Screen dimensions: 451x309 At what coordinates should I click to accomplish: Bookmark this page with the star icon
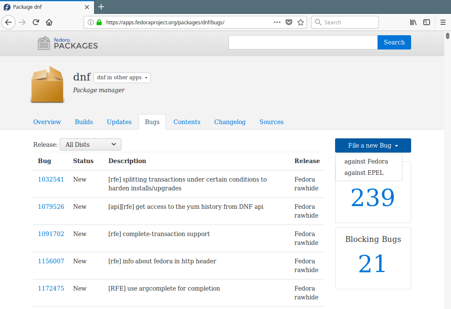pyautogui.click(x=301, y=22)
